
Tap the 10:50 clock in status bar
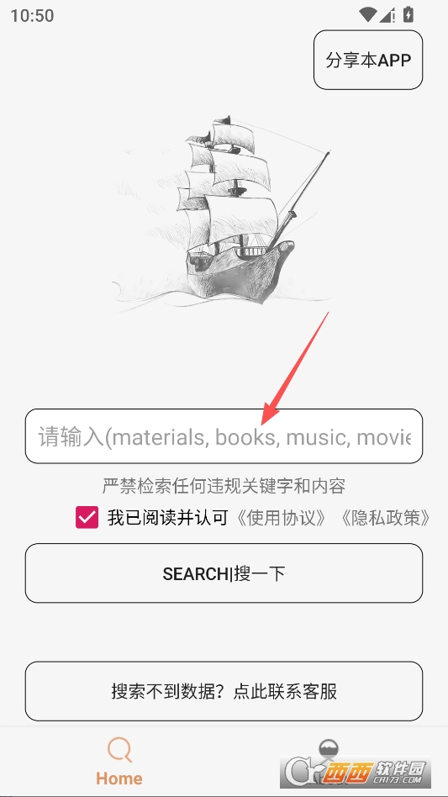pos(32,15)
